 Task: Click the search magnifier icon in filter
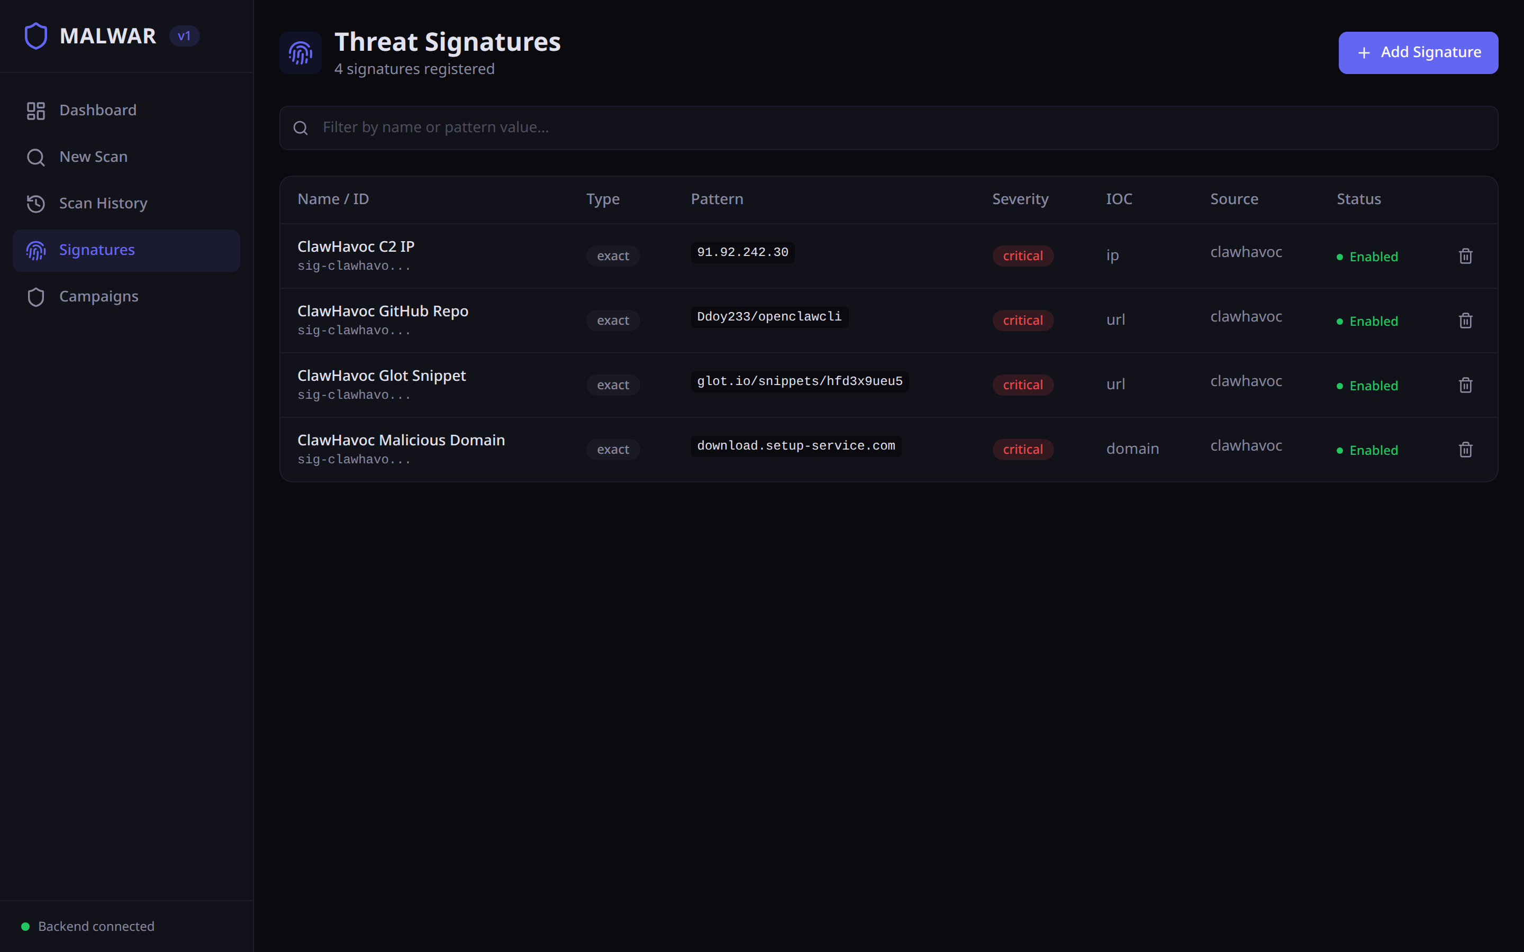point(301,128)
